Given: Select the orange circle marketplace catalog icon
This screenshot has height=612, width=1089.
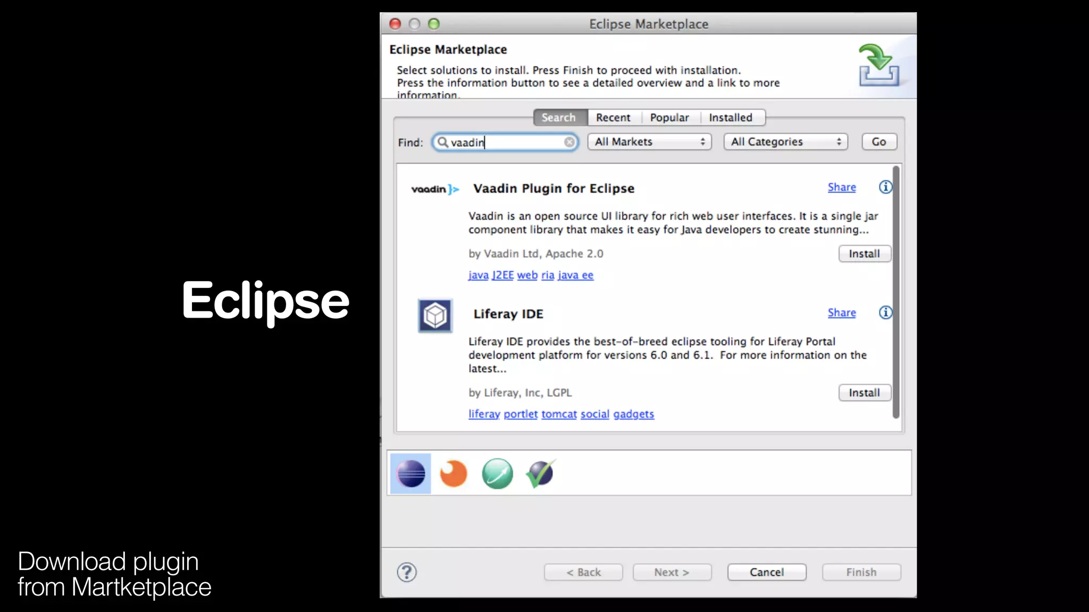Looking at the screenshot, I should pos(453,473).
